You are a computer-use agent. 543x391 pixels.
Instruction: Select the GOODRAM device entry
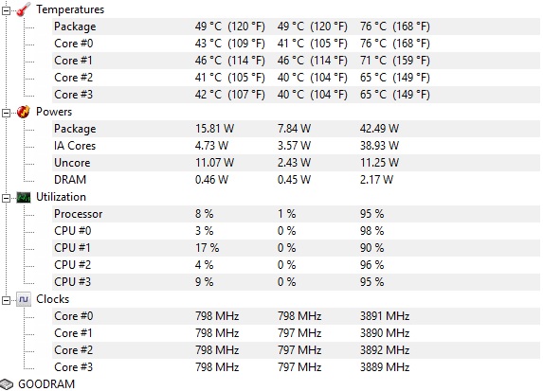tap(46, 384)
